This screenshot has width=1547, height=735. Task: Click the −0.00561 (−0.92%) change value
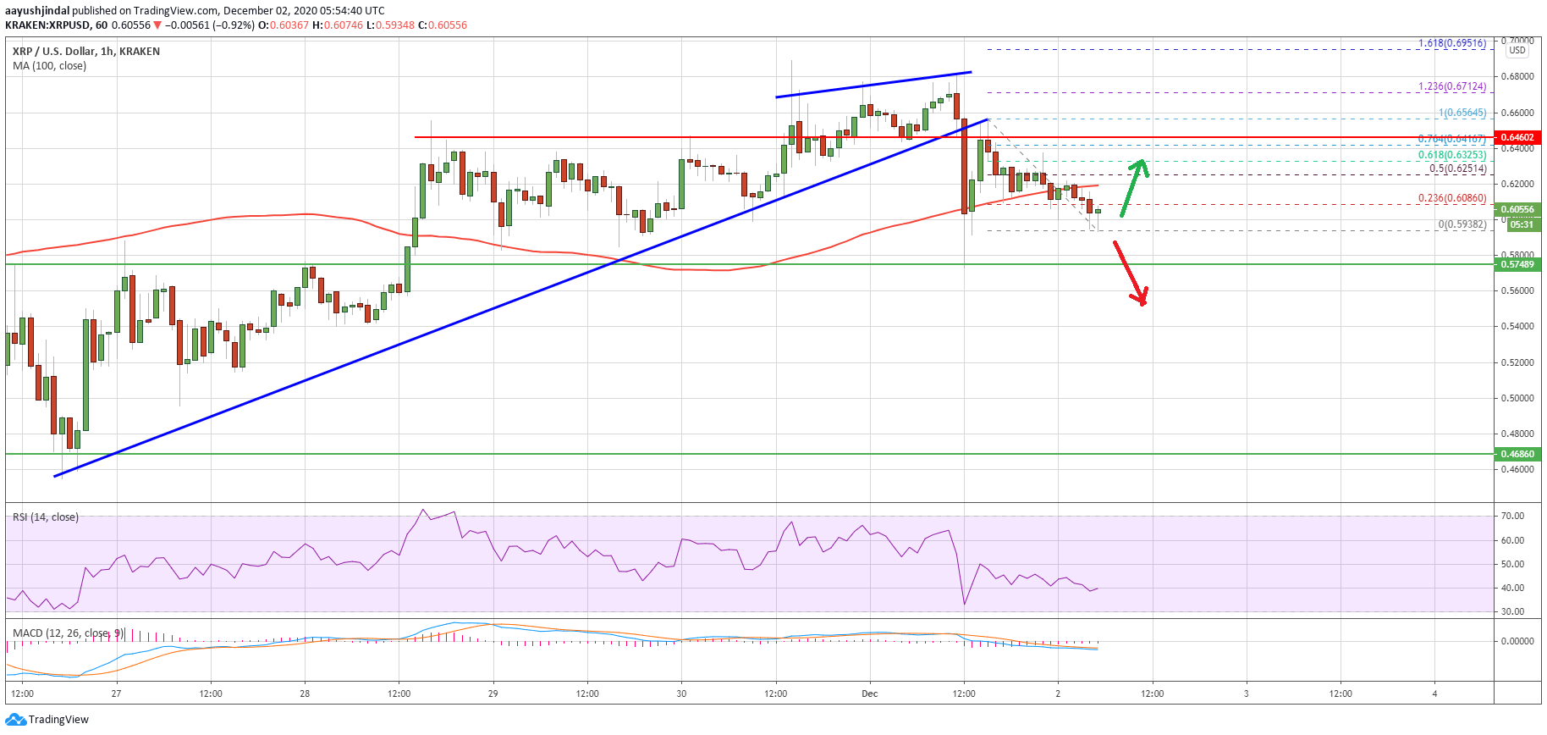point(209,25)
